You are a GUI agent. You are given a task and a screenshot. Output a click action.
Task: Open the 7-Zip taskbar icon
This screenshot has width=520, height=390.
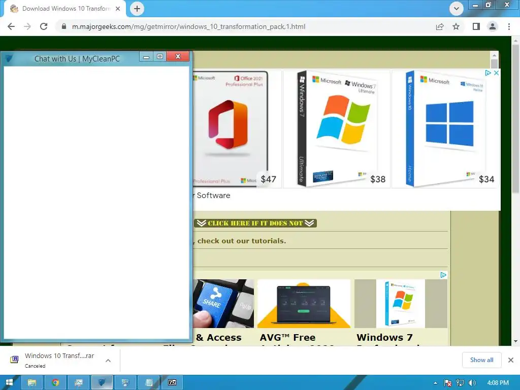[x=172, y=382]
